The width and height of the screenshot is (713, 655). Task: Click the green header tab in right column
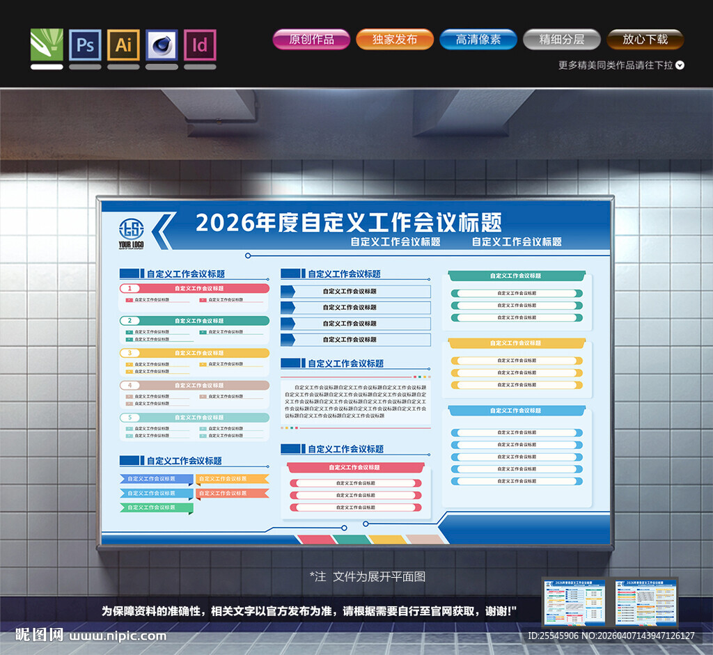pos(517,276)
